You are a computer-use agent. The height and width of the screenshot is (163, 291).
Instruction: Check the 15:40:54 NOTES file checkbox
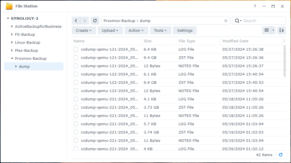click(x=76, y=91)
